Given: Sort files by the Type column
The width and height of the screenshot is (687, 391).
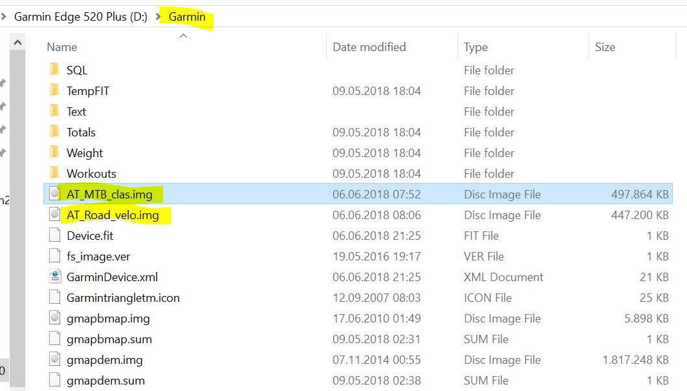Looking at the screenshot, I should [x=476, y=47].
